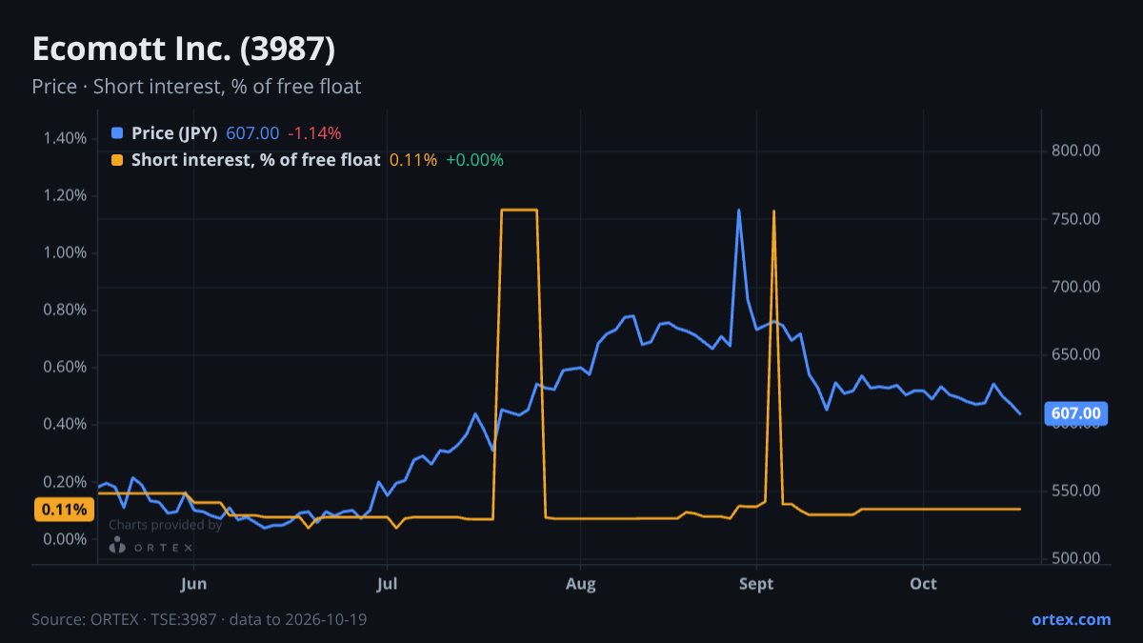Click the 0.00% left axis label

65,539
